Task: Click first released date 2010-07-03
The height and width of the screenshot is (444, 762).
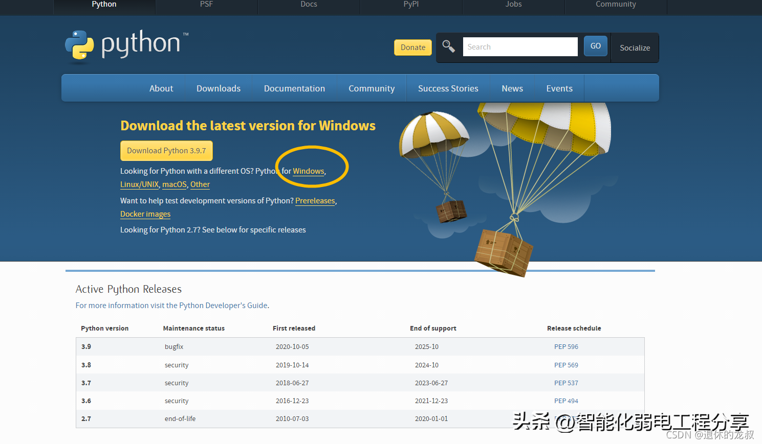Action: (x=292, y=419)
